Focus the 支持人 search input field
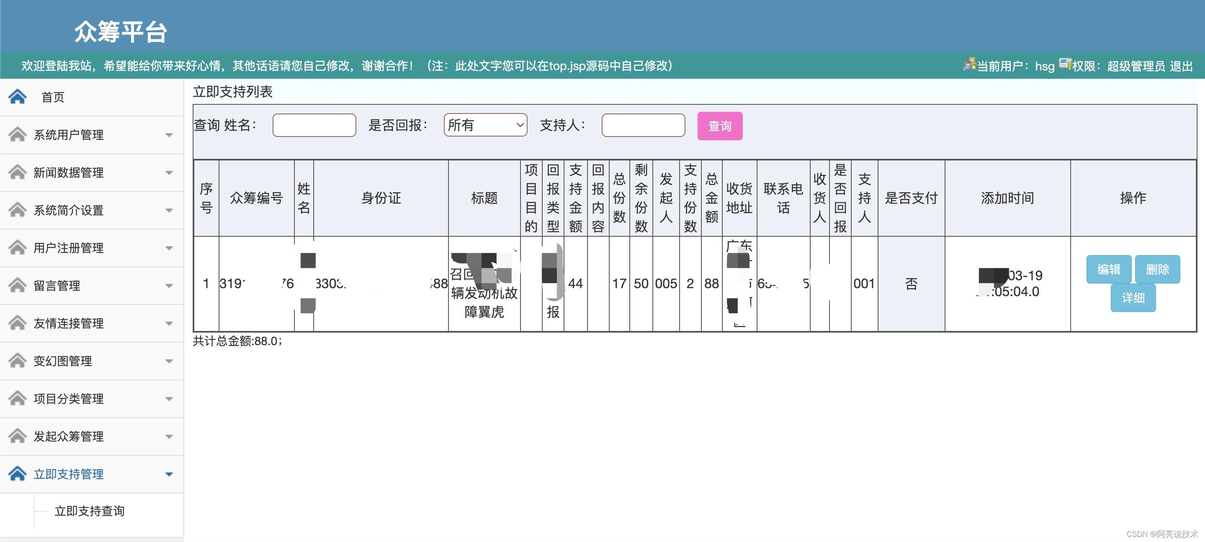 tap(643, 125)
